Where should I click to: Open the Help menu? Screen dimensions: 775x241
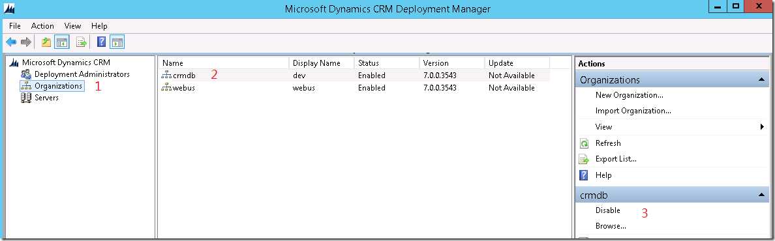99,25
